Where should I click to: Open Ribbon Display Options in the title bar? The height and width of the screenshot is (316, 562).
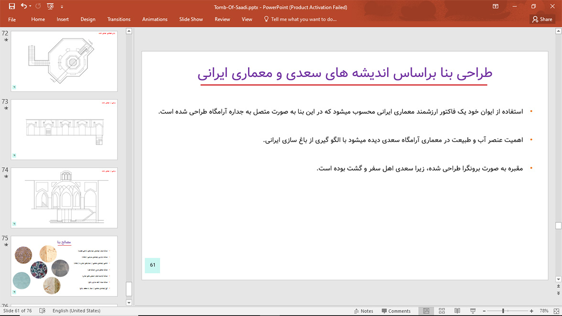coord(495,7)
